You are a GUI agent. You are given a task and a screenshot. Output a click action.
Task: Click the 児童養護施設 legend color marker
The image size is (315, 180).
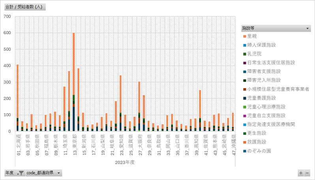245,98
